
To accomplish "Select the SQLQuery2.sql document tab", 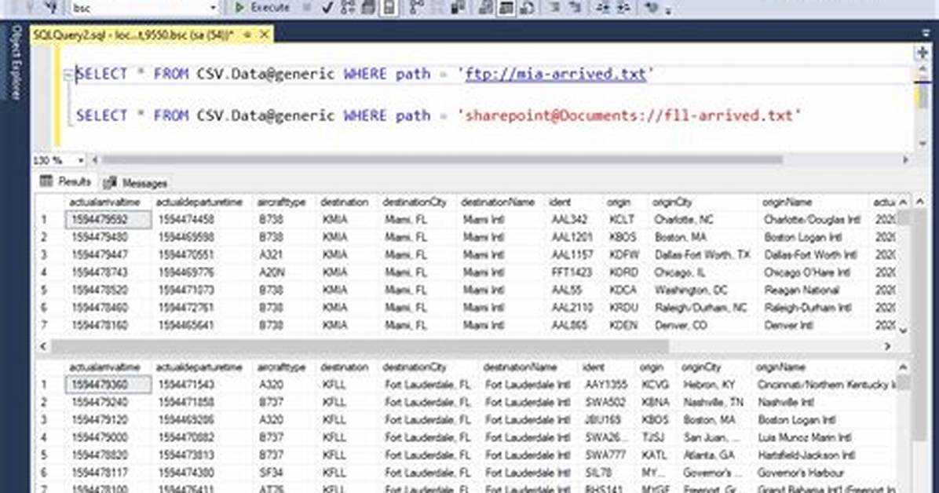I will pos(133,35).
